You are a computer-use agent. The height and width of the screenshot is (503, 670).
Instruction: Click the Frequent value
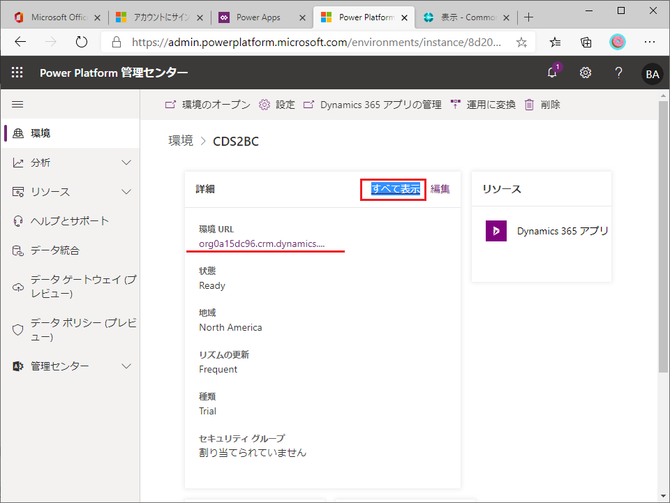pos(218,369)
